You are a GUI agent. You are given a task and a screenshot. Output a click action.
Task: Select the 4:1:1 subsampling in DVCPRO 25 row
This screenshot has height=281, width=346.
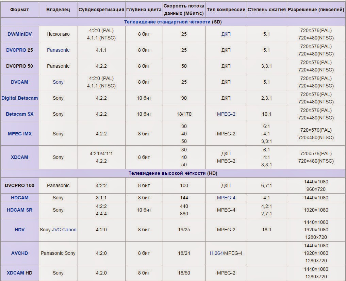(101, 50)
